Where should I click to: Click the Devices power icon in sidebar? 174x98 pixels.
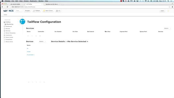5,29
